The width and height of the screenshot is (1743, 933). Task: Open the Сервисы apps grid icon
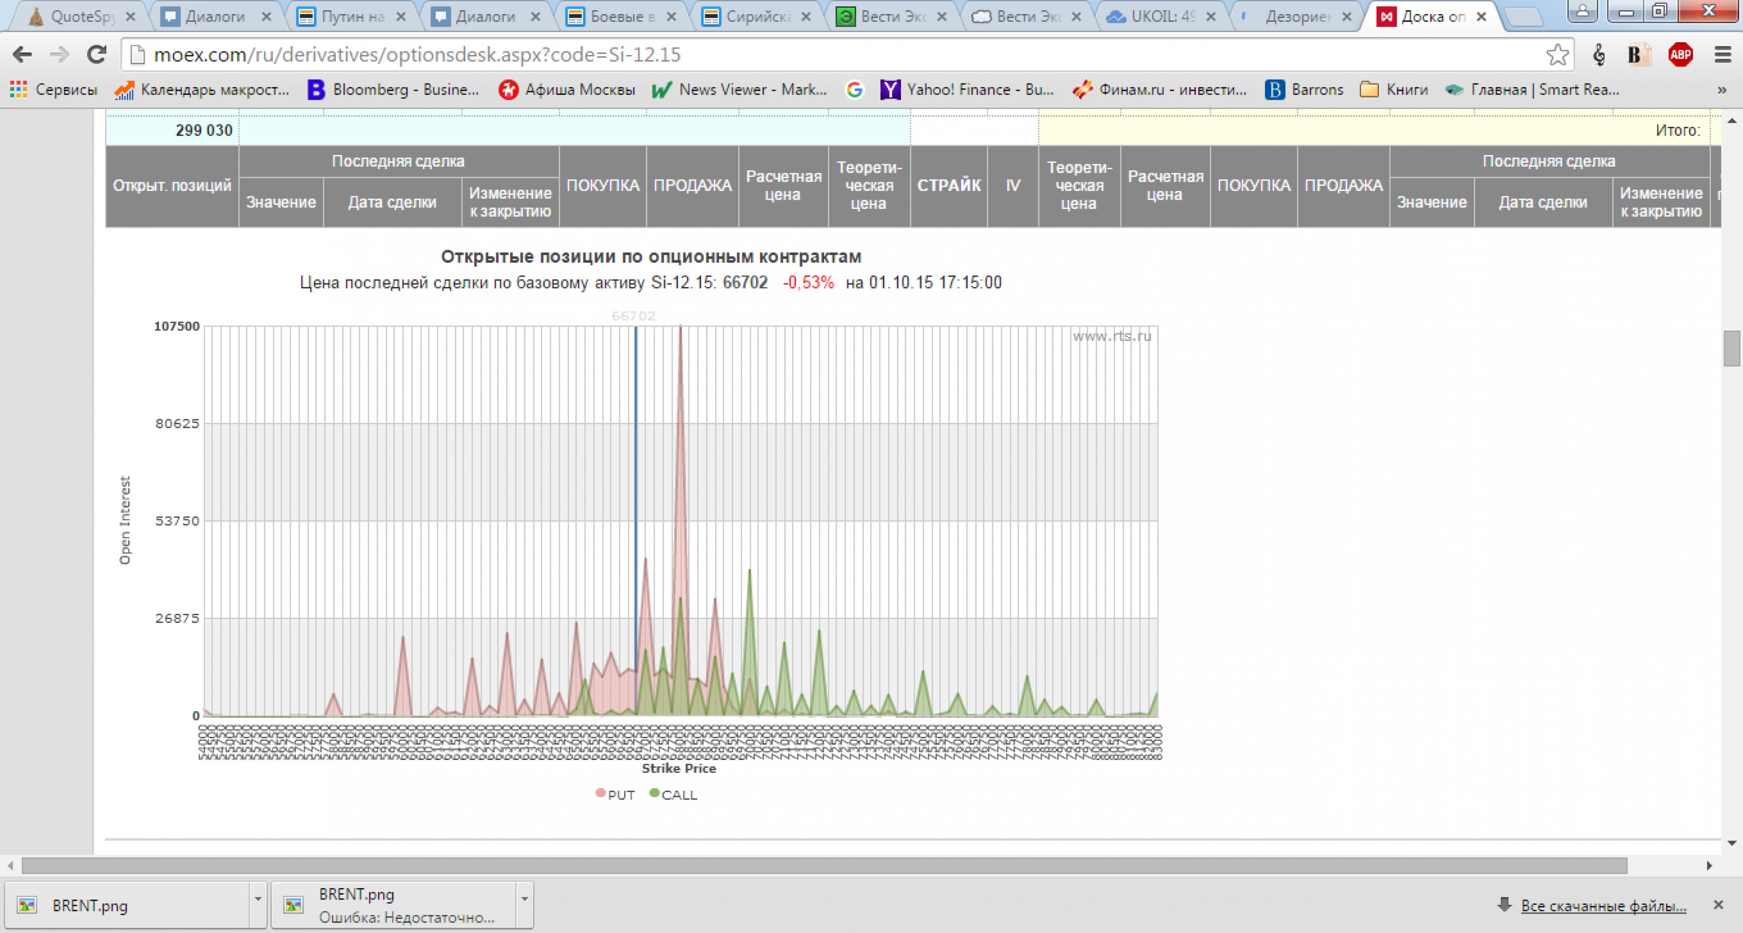coord(19,89)
